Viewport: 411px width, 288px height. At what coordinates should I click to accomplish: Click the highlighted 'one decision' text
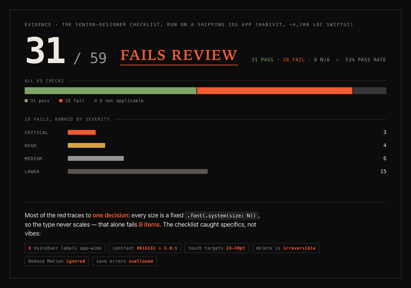coord(110,215)
